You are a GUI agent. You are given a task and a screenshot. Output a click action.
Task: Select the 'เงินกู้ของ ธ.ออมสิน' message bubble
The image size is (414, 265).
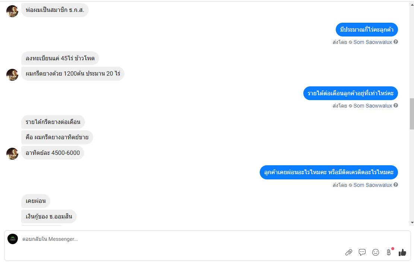(x=49, y=217)
